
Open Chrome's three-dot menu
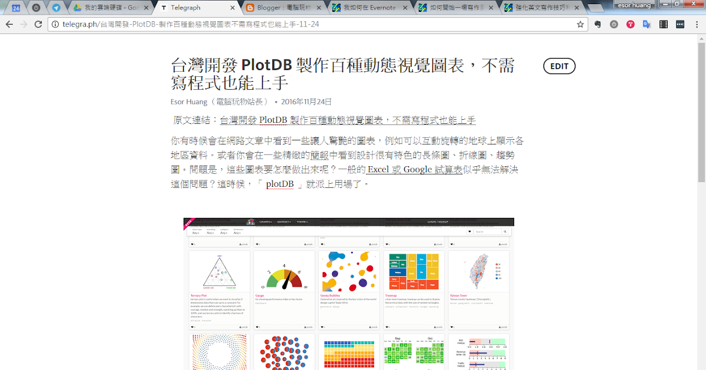(697, 25)
